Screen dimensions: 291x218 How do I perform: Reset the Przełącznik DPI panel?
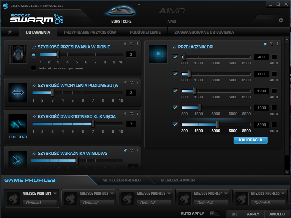[x=272, y=44]
